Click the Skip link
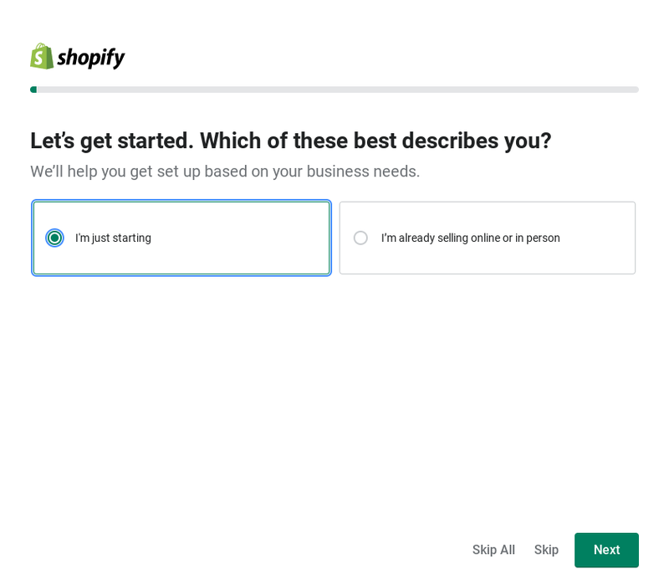Image resolution: width=669 pixels, height=574 pixels. (546, 550)
